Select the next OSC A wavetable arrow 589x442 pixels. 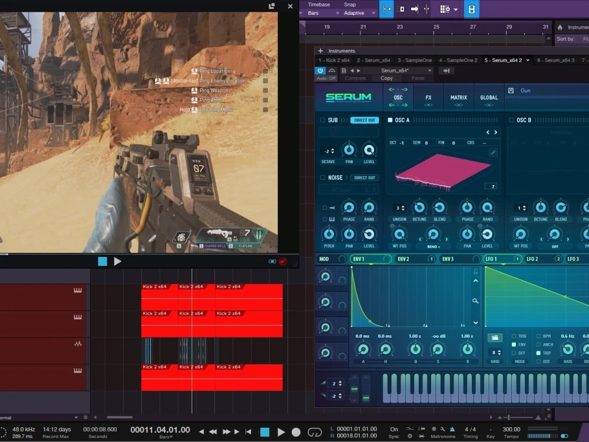coord(496,132)
